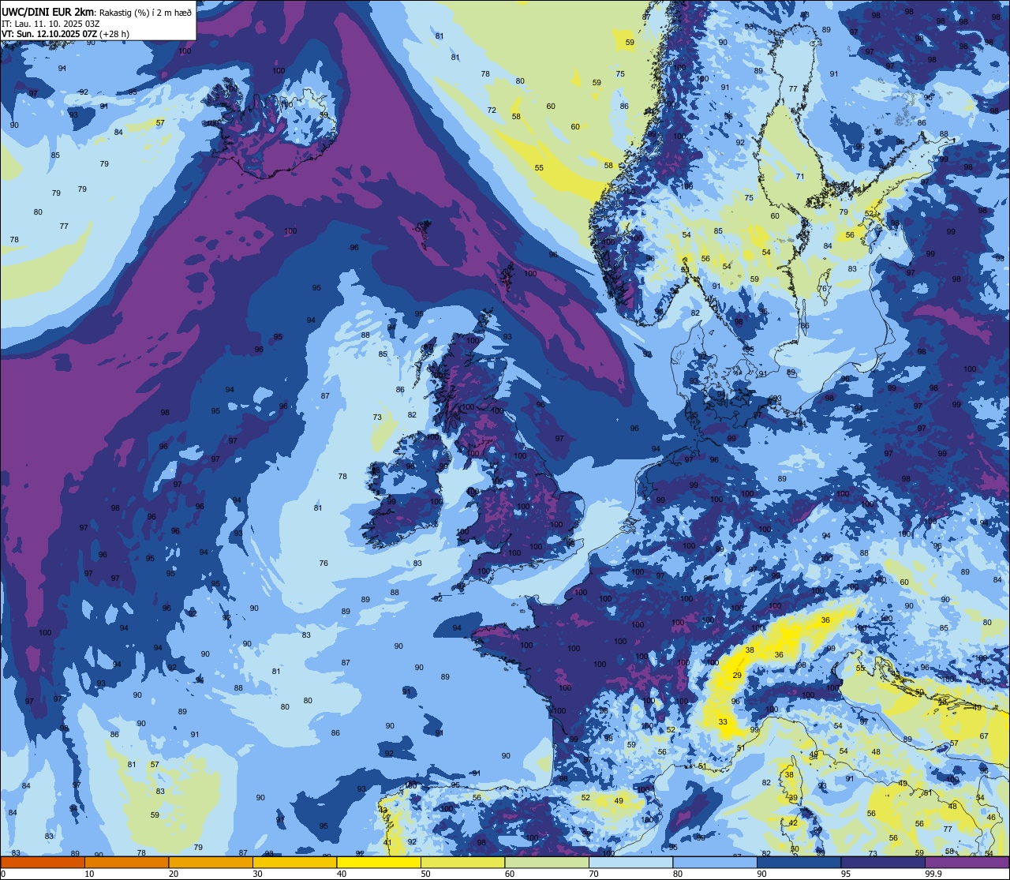
Task: Click the map humidity value '67'
Action: tap(984, 736)
